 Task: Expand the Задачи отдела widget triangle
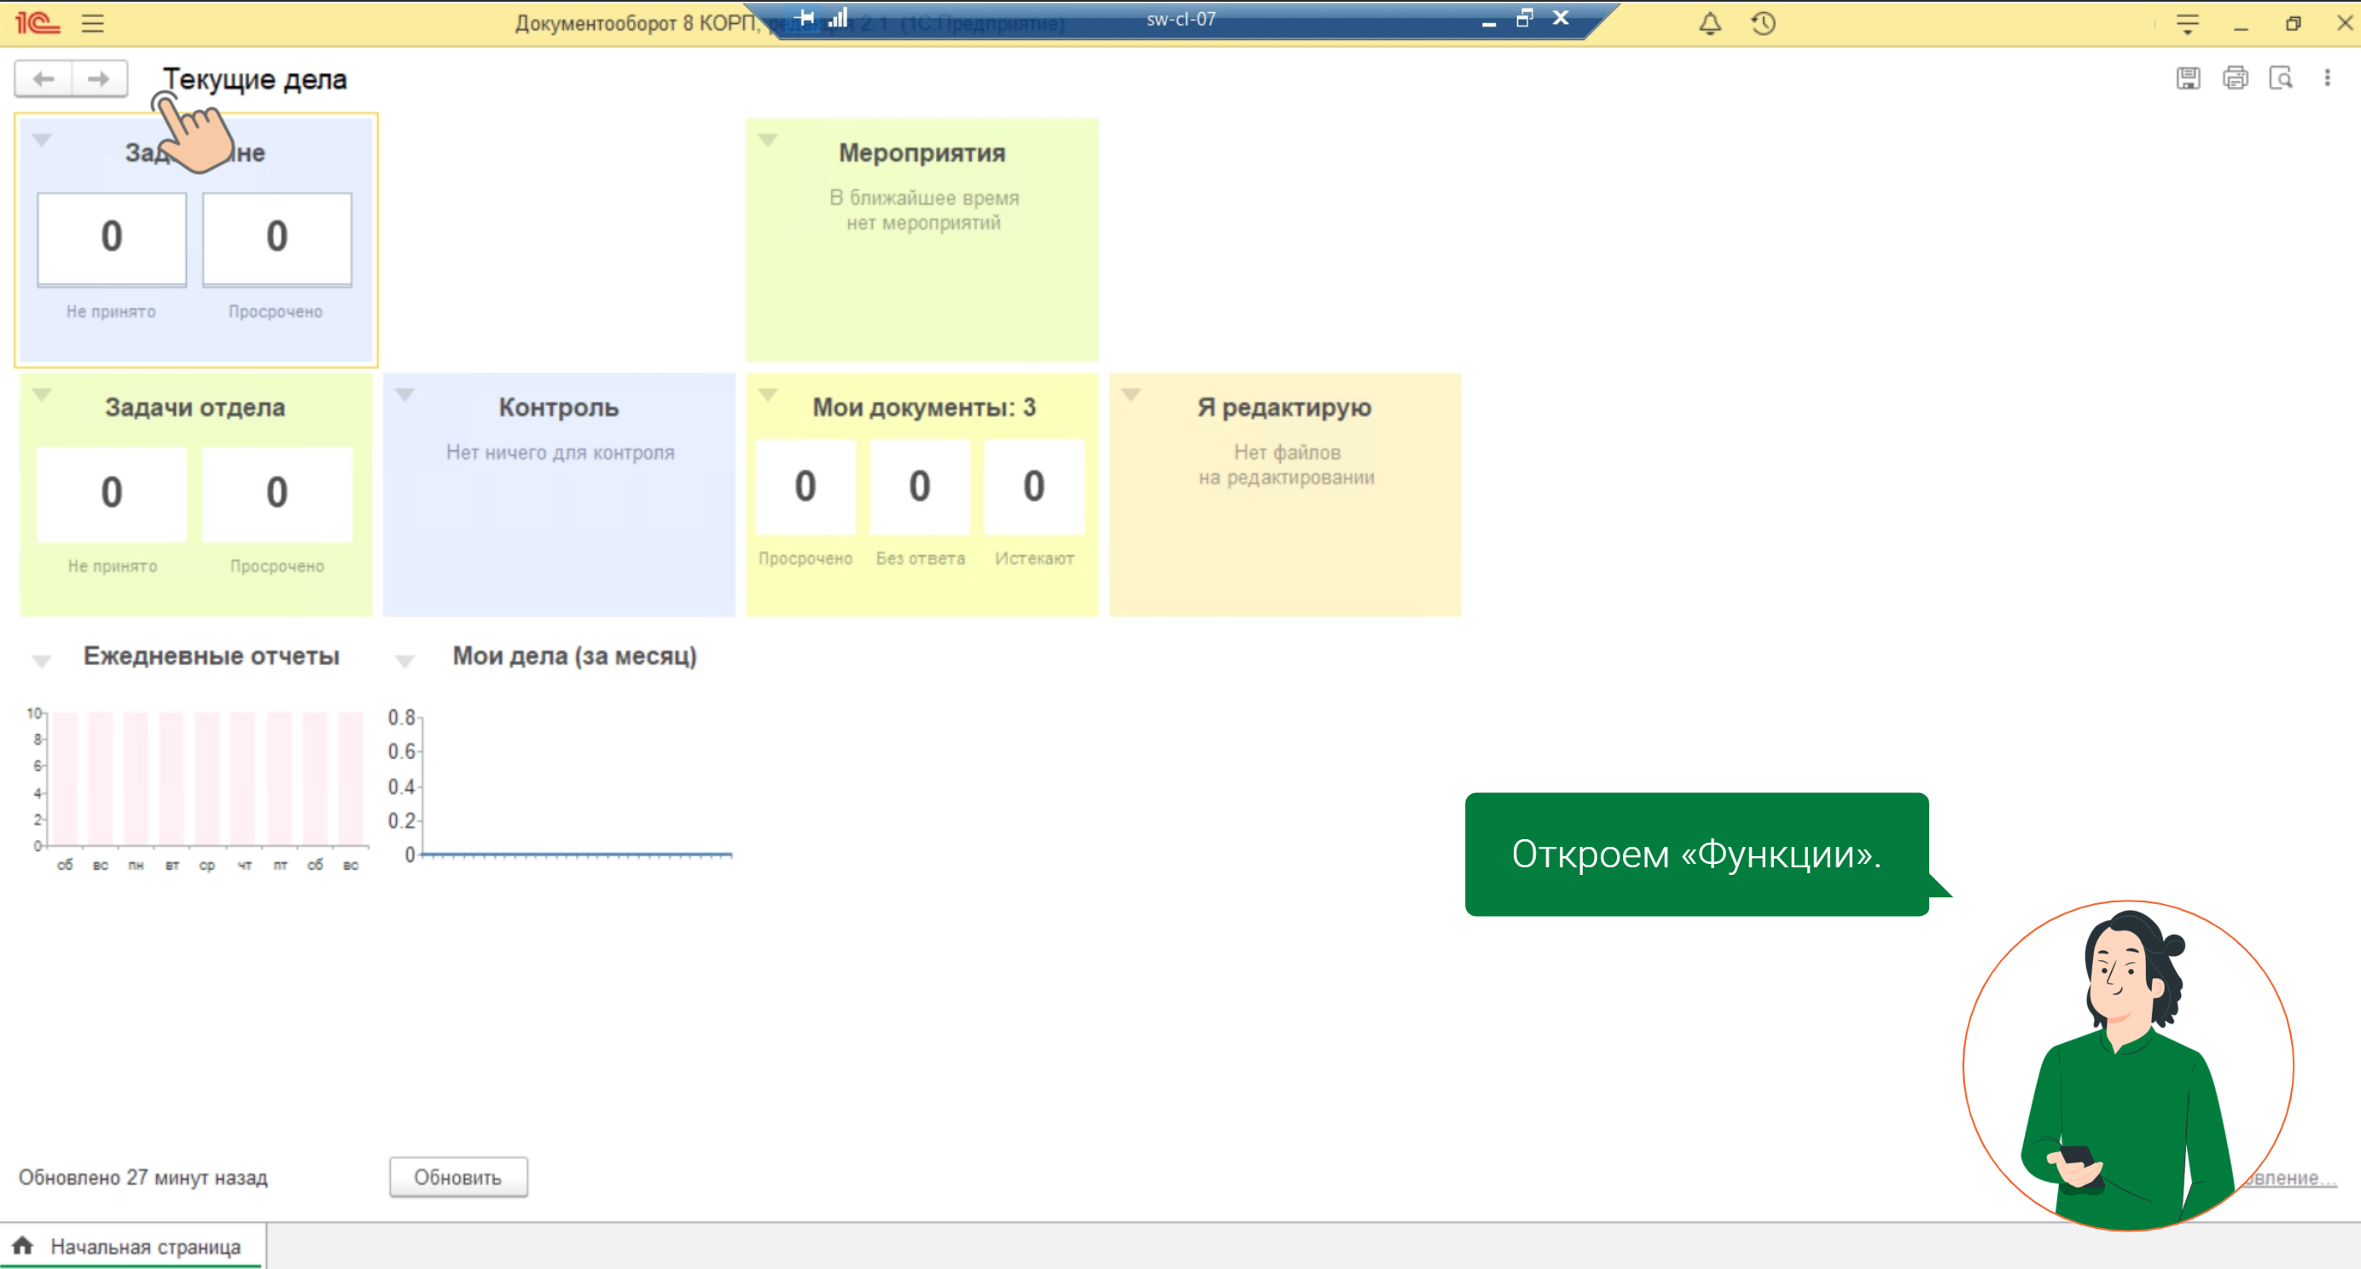tap(41, 395)
